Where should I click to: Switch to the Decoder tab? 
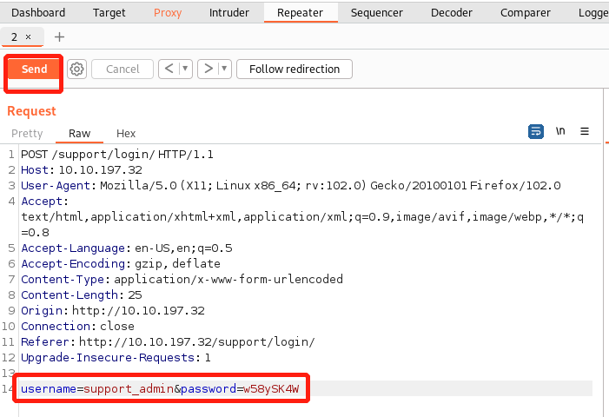[452, 13]
